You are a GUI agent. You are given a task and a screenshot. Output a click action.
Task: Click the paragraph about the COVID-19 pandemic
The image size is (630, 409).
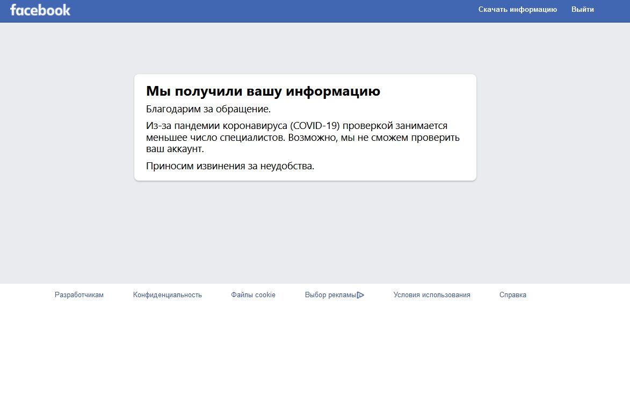pos(302,137)
